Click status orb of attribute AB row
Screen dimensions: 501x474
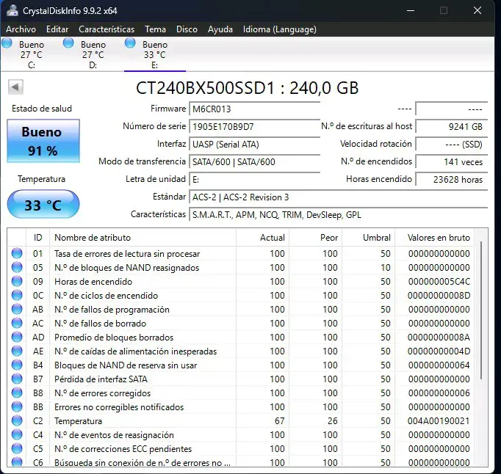coord(17,310)
